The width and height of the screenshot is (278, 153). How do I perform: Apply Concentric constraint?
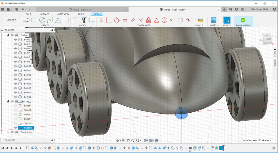tap(164, 20)
